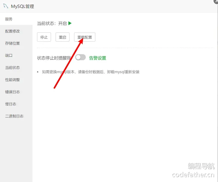Click the MySQL dolphin logo icon
The height and width of the screenshot is (182, 218).
(5, 6)
